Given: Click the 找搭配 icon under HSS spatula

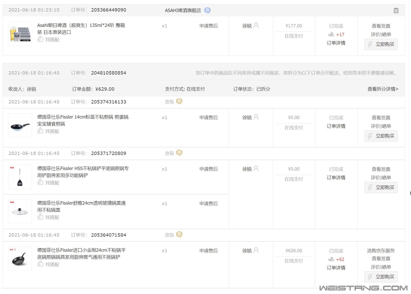Looking at the screenshot, I should 40,182.
